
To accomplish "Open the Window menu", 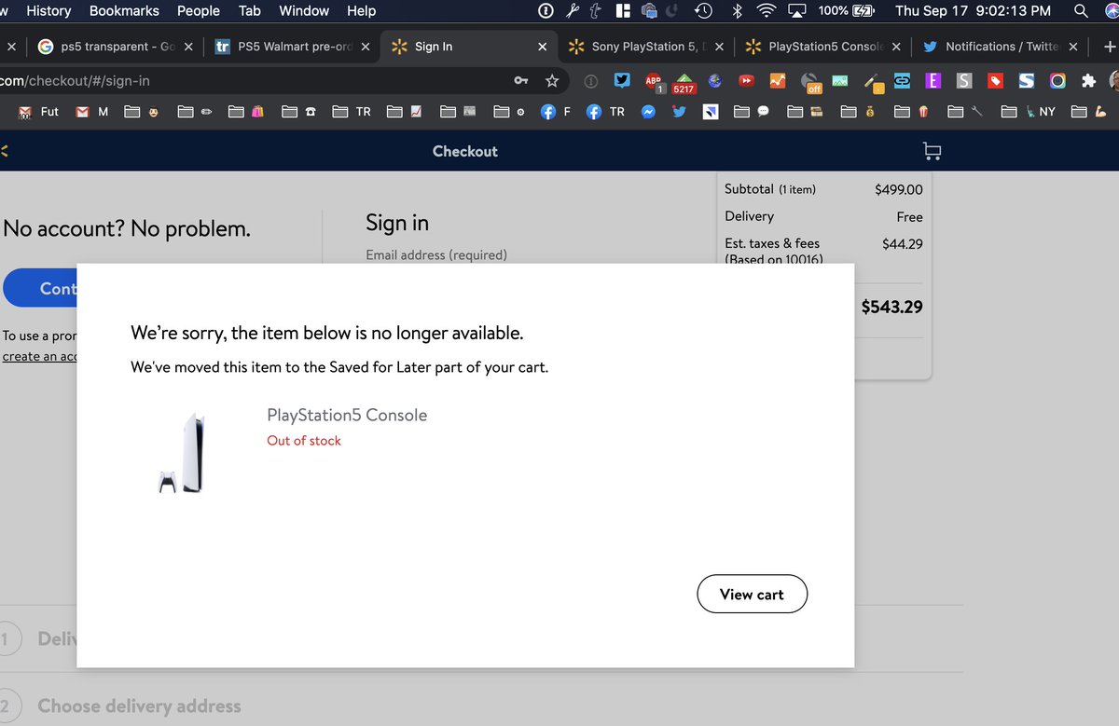I will [x=304, y=11].
